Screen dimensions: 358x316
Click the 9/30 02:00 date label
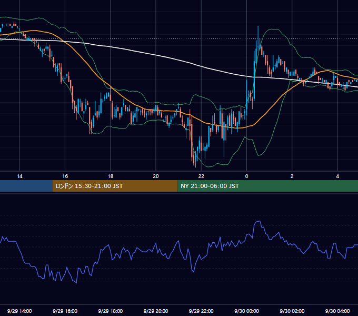(292, 311)
